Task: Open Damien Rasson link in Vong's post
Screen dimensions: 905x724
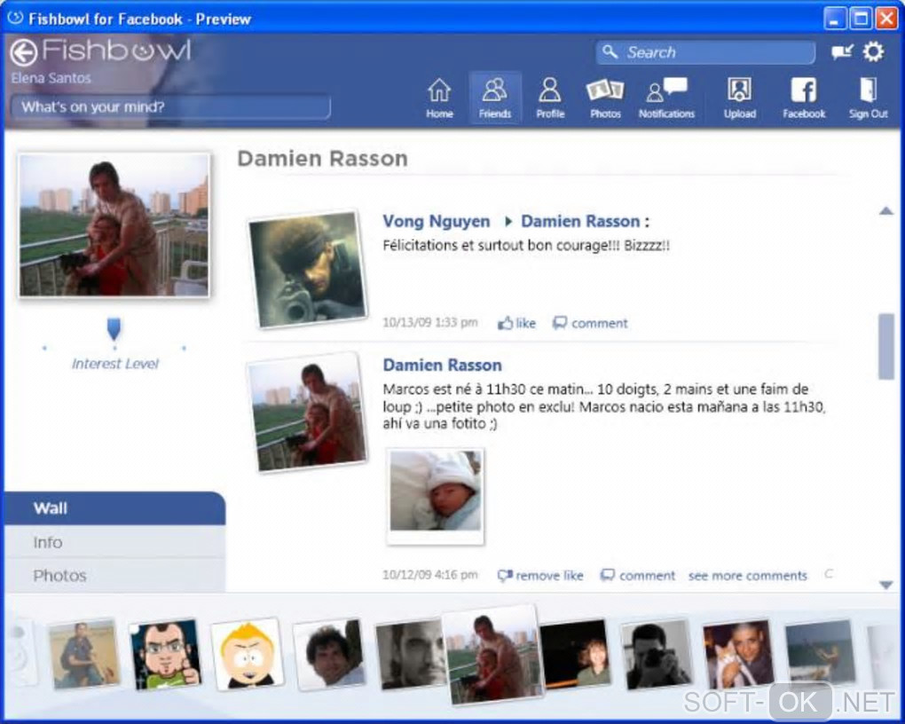Action: (580, 221)
